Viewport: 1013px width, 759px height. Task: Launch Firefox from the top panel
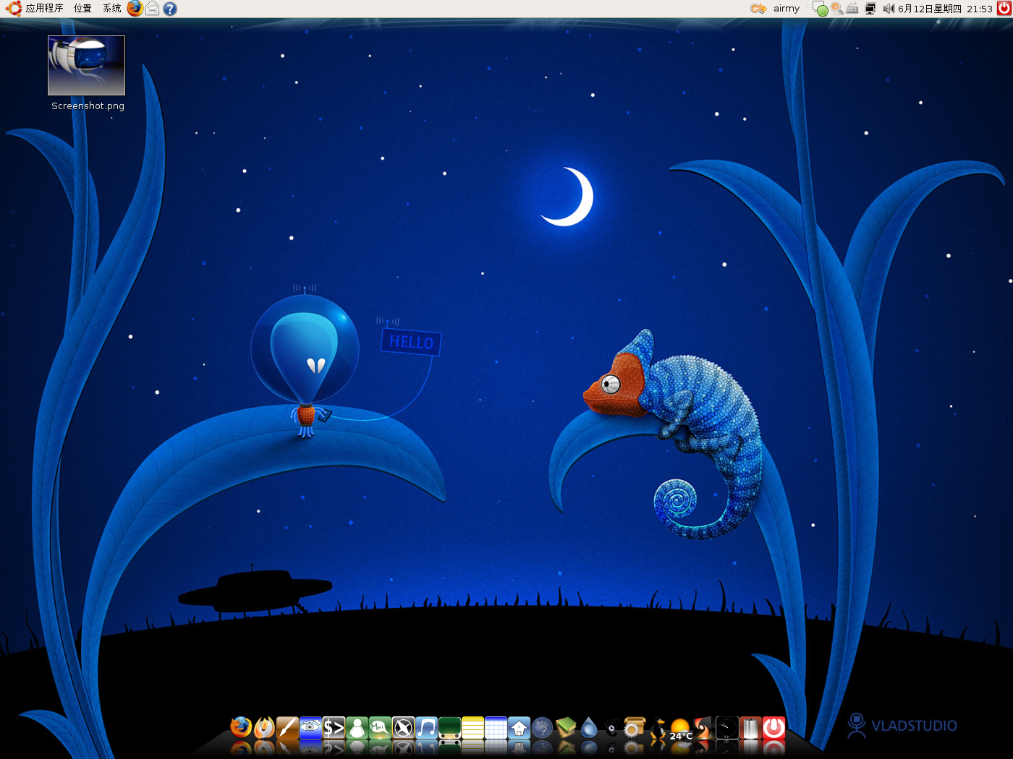pos(135,9)
